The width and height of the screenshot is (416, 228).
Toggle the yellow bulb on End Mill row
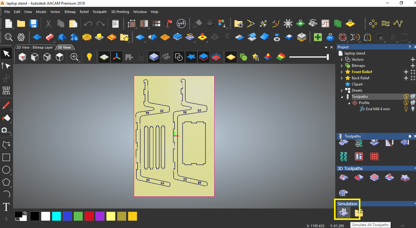(x=406, y=109)
